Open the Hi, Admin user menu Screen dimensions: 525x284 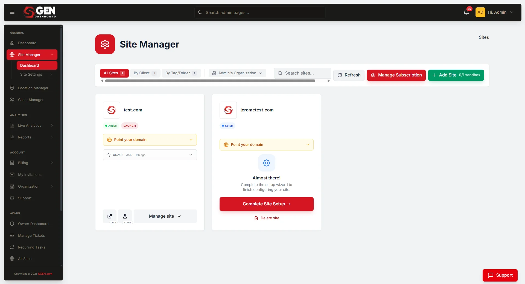500,12
